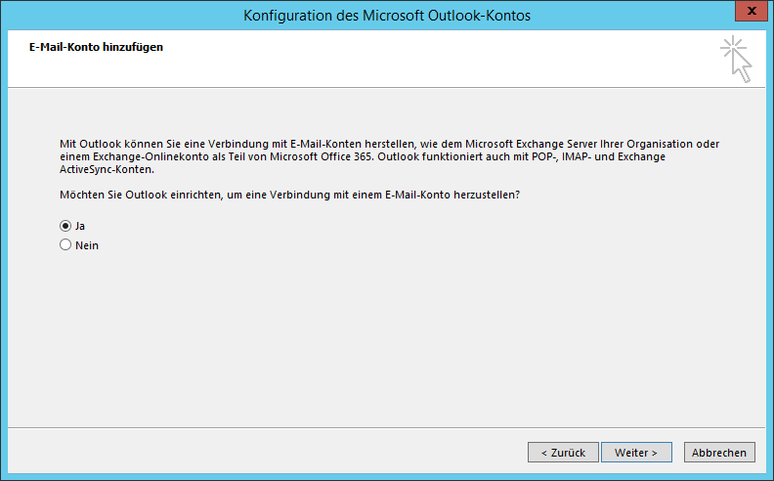The height and width of the screenshot is (481, 774).
Task: Click the Ja option label text
Action: coord(80,226)
